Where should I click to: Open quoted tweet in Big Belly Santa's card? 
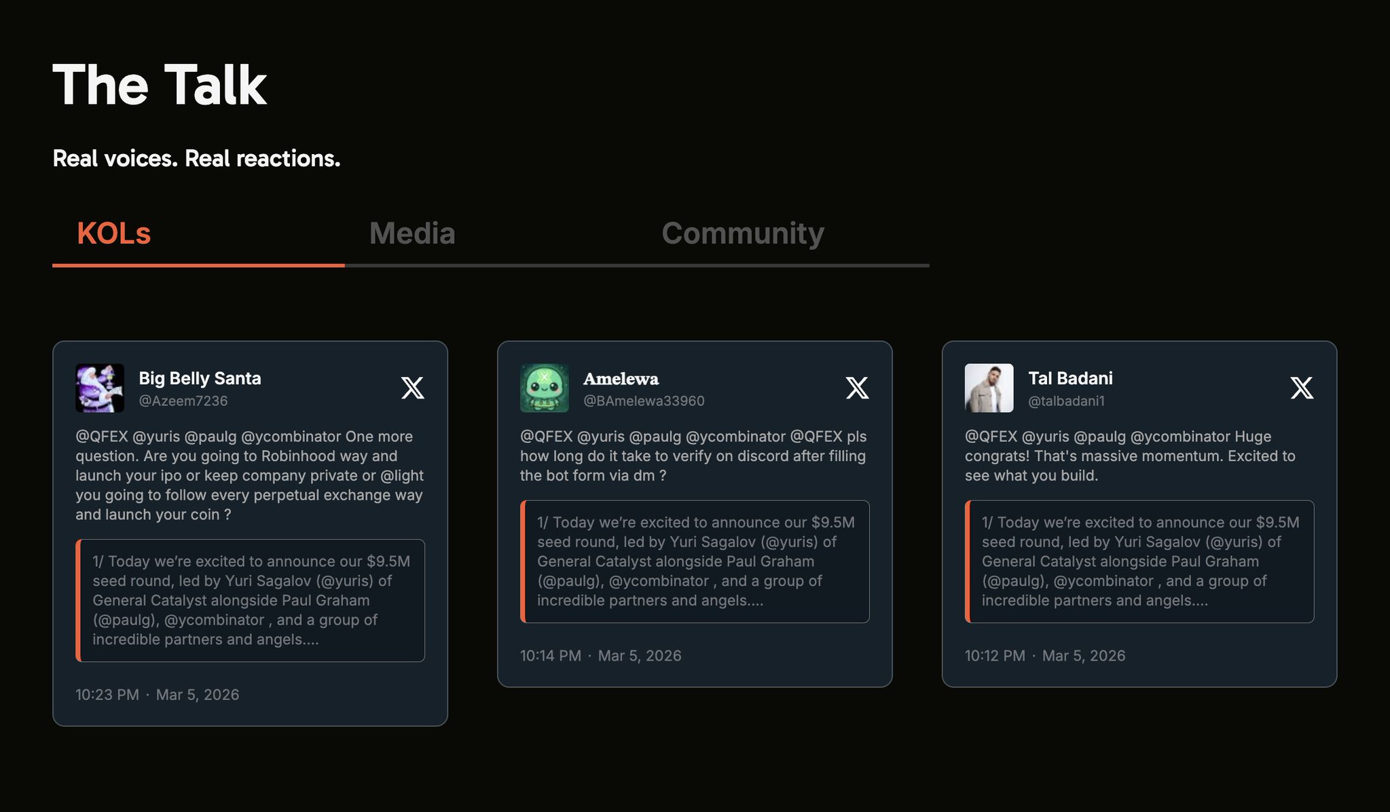coord(251,600)
